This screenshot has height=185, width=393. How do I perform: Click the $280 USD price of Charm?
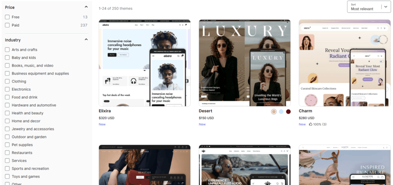[306, 118]
